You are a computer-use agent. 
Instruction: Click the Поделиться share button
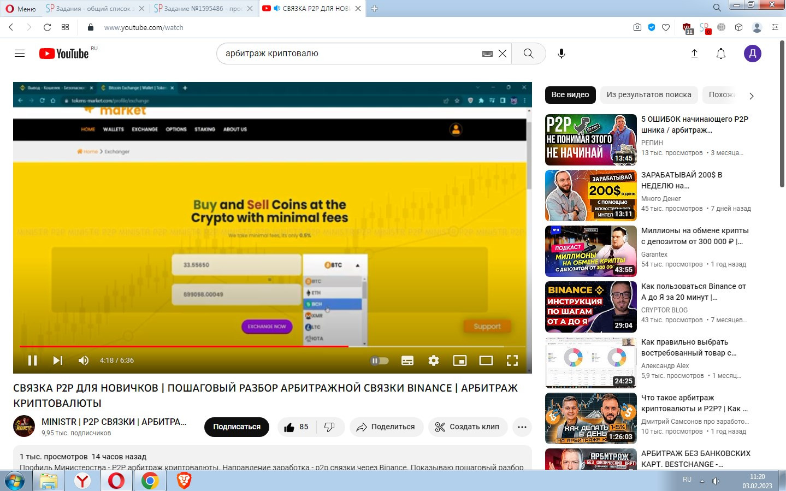386,427
